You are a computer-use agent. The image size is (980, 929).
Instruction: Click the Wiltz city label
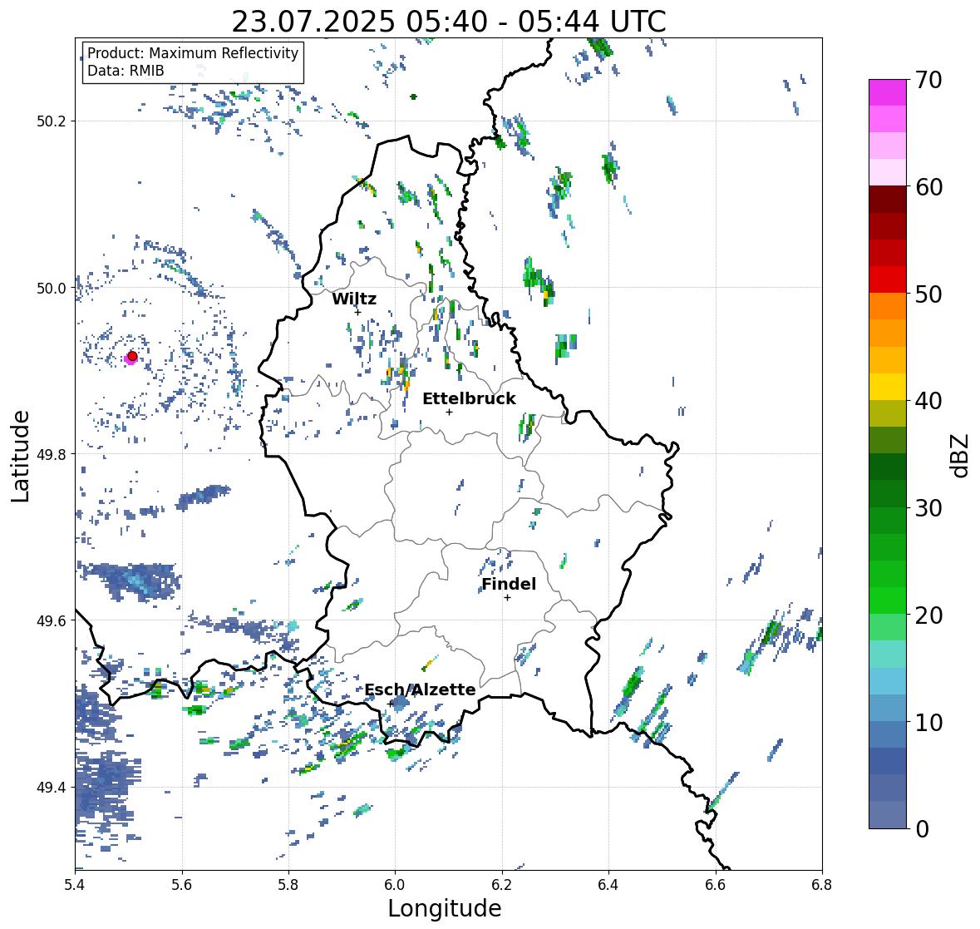coord(354,299)
